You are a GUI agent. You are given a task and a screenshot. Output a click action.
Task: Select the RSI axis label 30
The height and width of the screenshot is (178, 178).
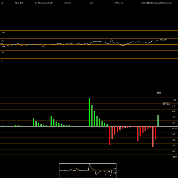[2, 52]
